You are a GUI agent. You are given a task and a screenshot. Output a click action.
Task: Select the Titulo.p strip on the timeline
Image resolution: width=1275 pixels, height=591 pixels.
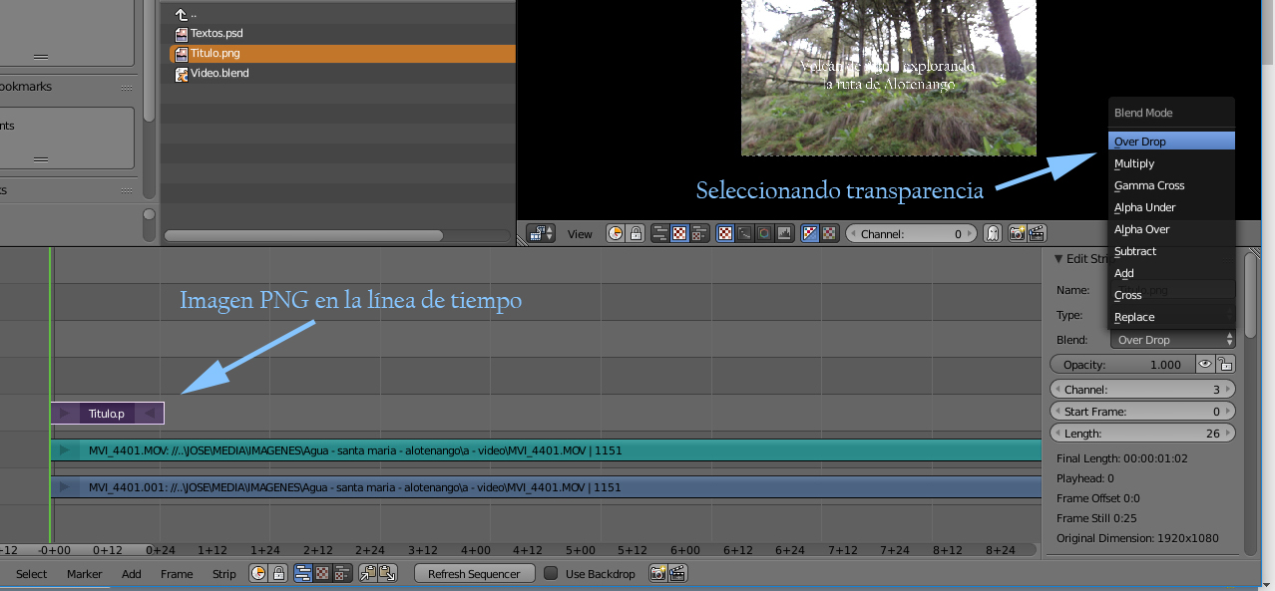[x=107, y=413]
